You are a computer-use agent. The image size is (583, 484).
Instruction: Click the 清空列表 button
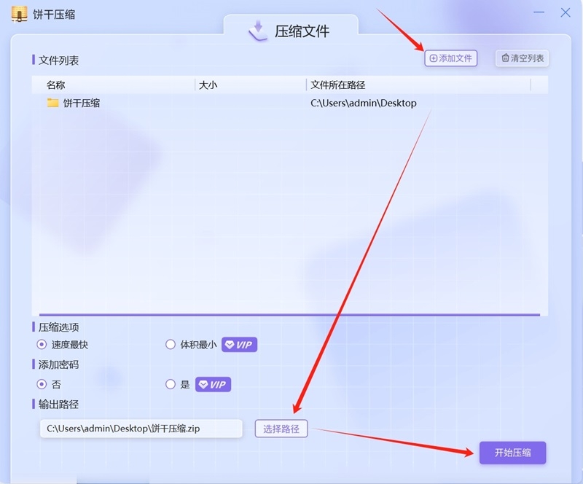[x=523, y=58]
